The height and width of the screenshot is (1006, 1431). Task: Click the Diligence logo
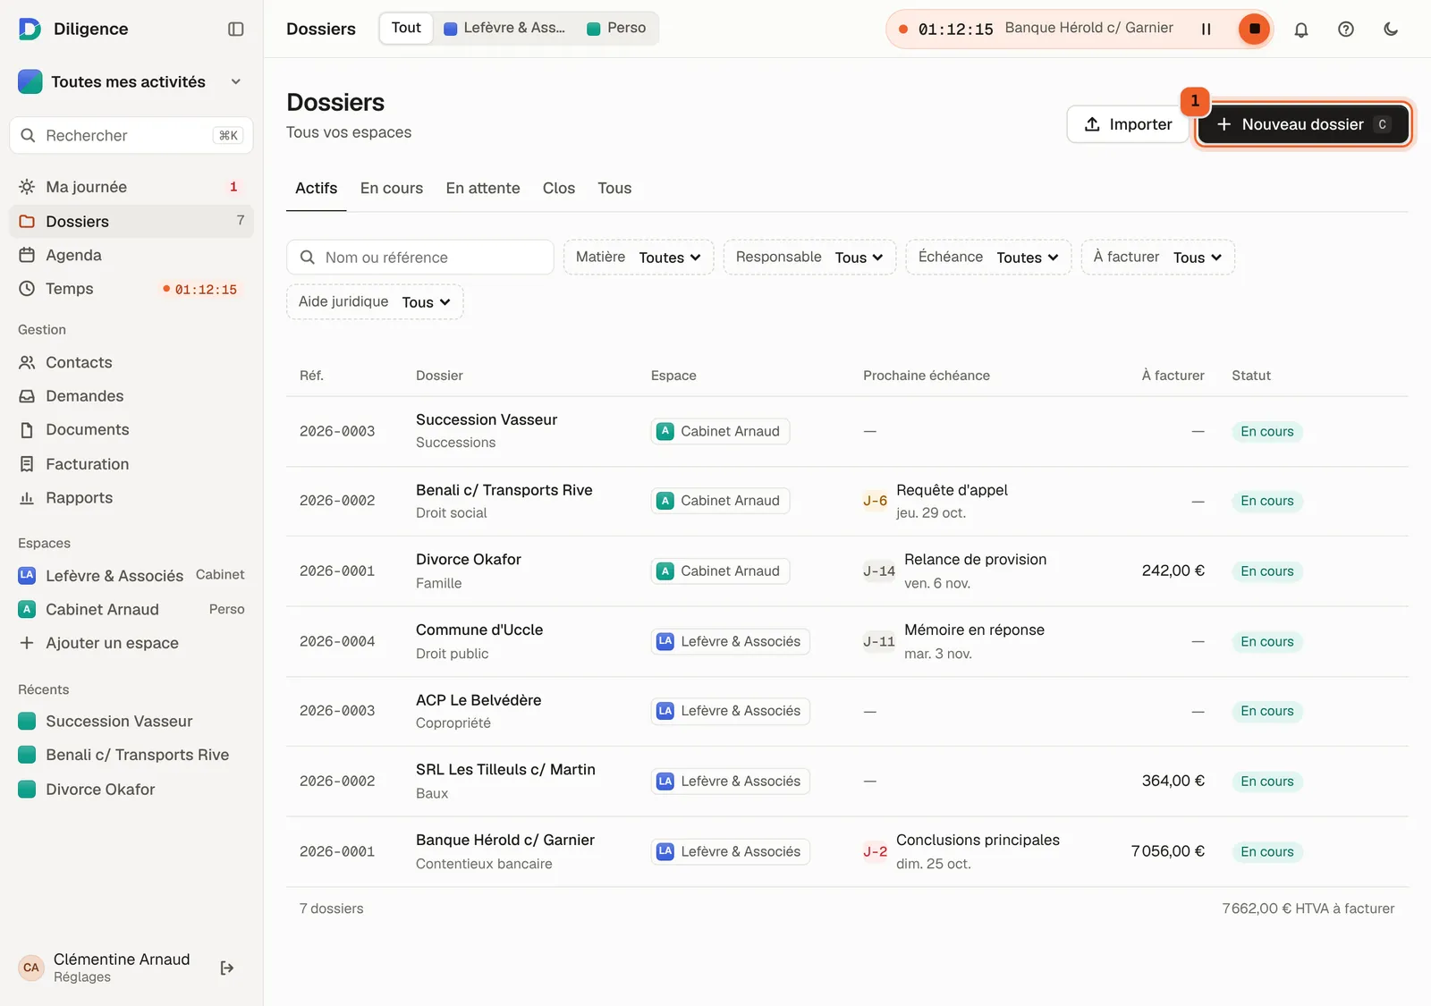pyautogui.click(x=30, y=29)
